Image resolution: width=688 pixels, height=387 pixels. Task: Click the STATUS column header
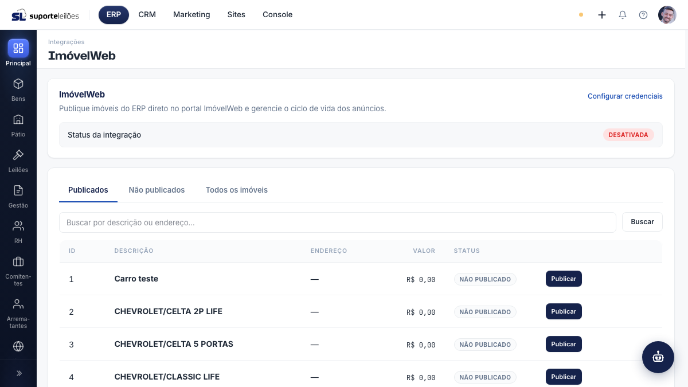coord(467,251)
